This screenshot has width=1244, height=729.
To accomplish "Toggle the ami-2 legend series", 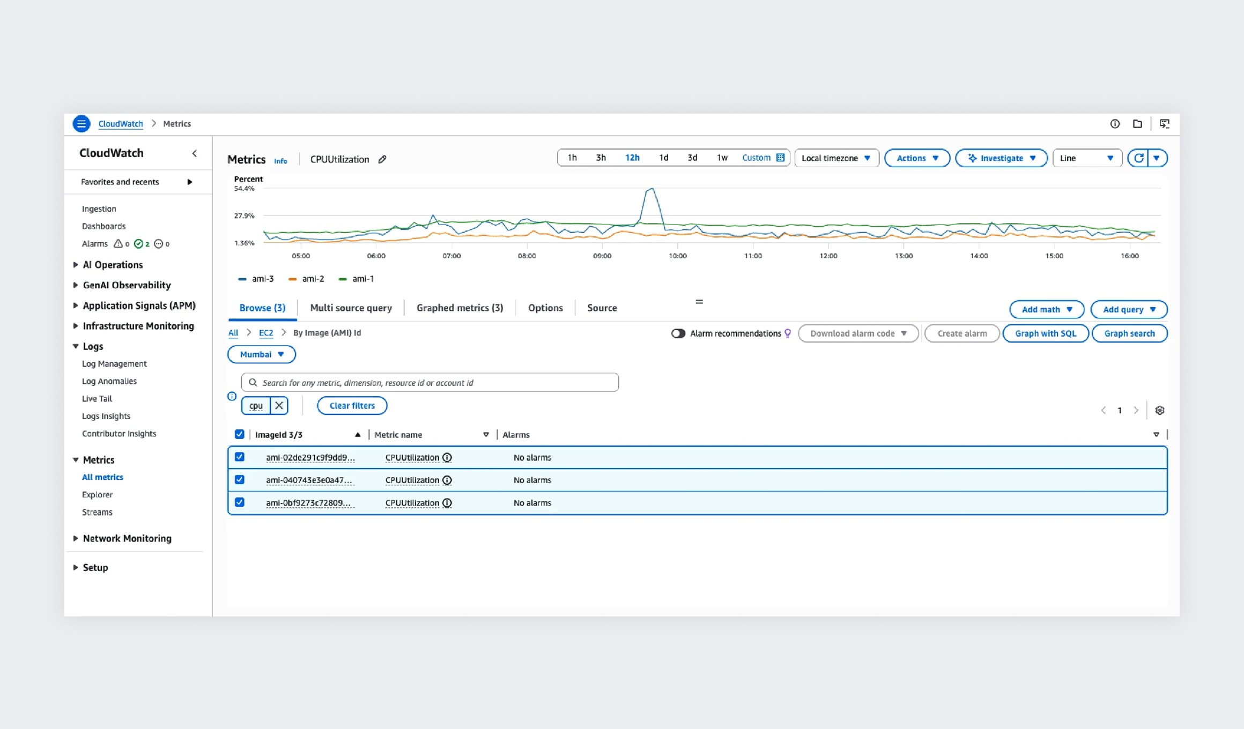I will 306,279.
